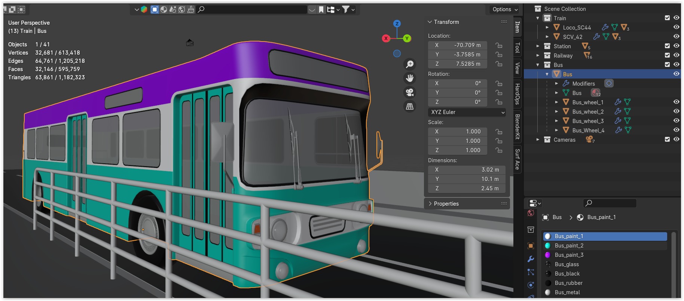Image resolution: width=684 pixels, height=301 pixels.
Task: Open the properties editor type dropdown
Action: coord(535,203)
